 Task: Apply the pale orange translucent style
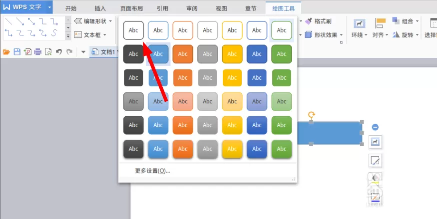pos(183,101)
